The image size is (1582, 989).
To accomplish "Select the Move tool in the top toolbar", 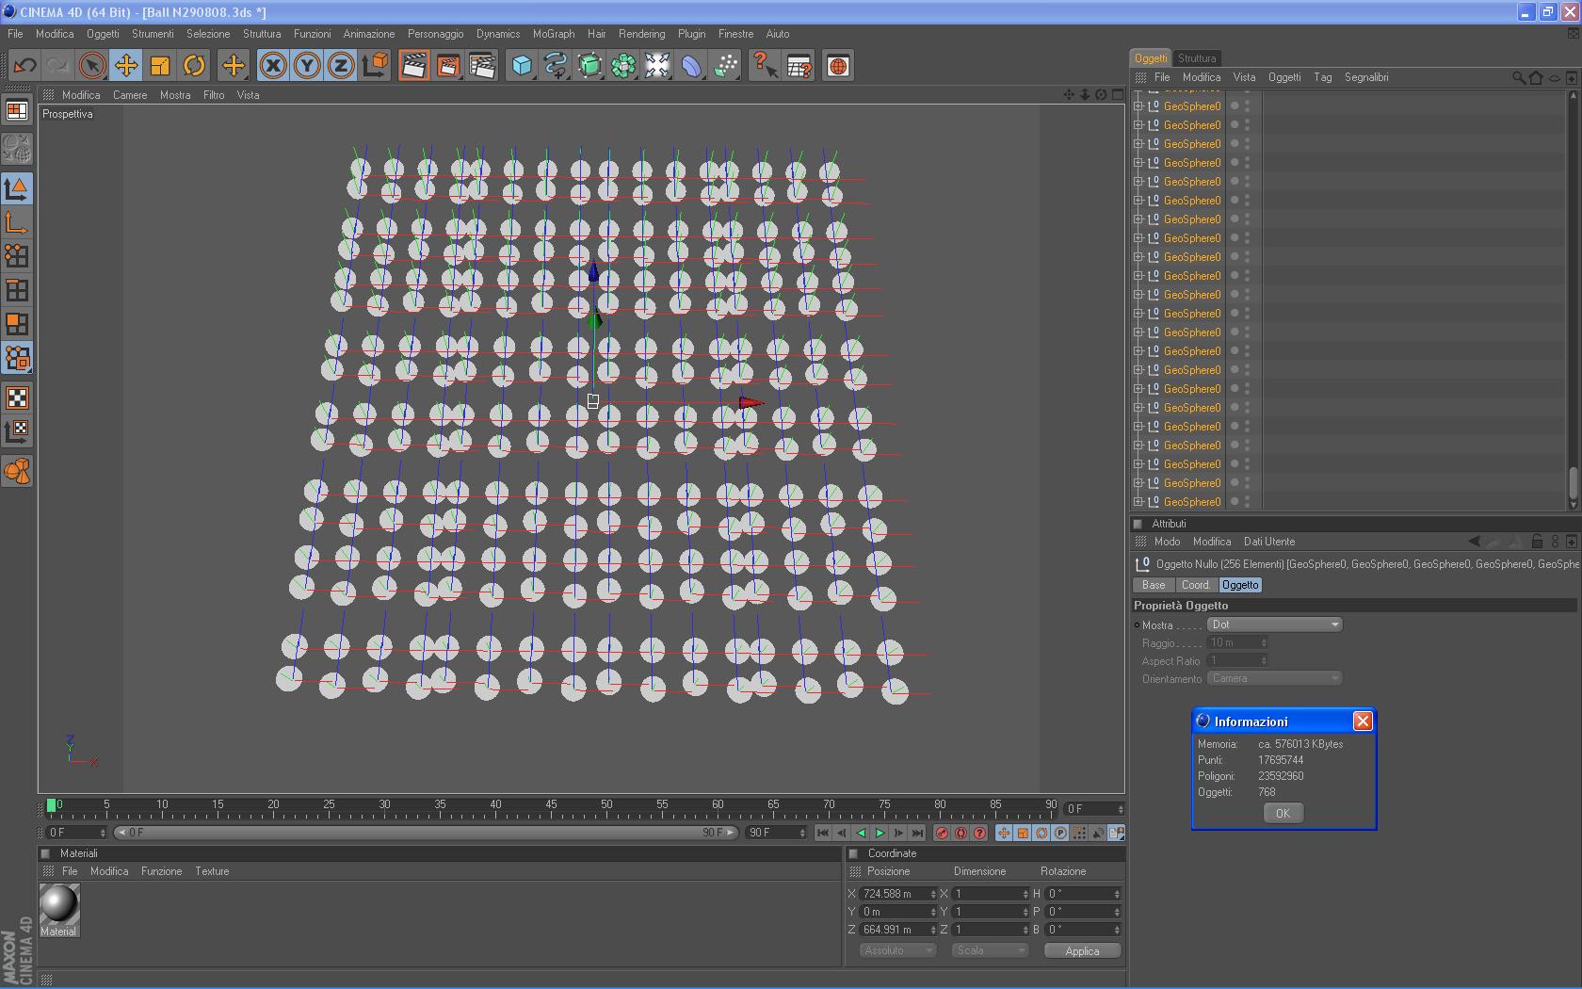I will (x=126, y=66).
